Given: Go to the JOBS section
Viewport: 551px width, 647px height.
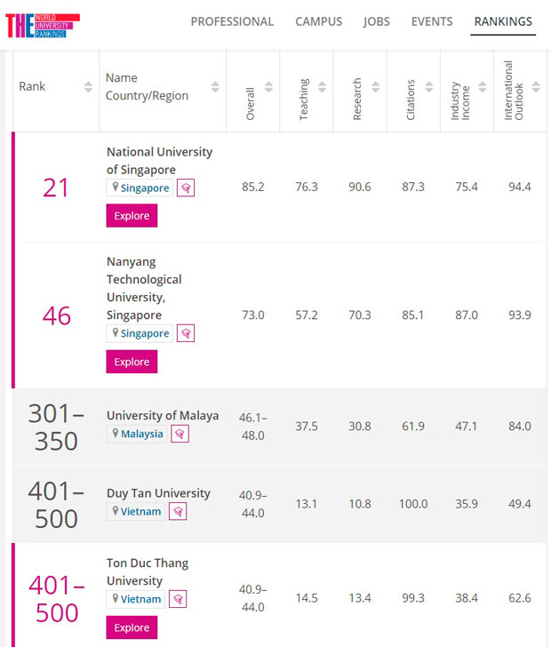Looking at the screenshot, I should (x=377, y=21).
